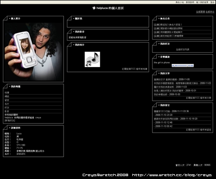
Task: Toggle the 我的相片 panel header
Action: (80, 45)
